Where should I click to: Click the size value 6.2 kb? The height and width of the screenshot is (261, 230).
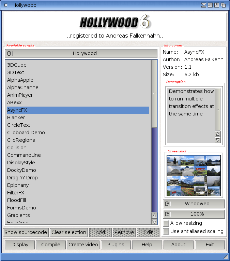click(191, 74)
